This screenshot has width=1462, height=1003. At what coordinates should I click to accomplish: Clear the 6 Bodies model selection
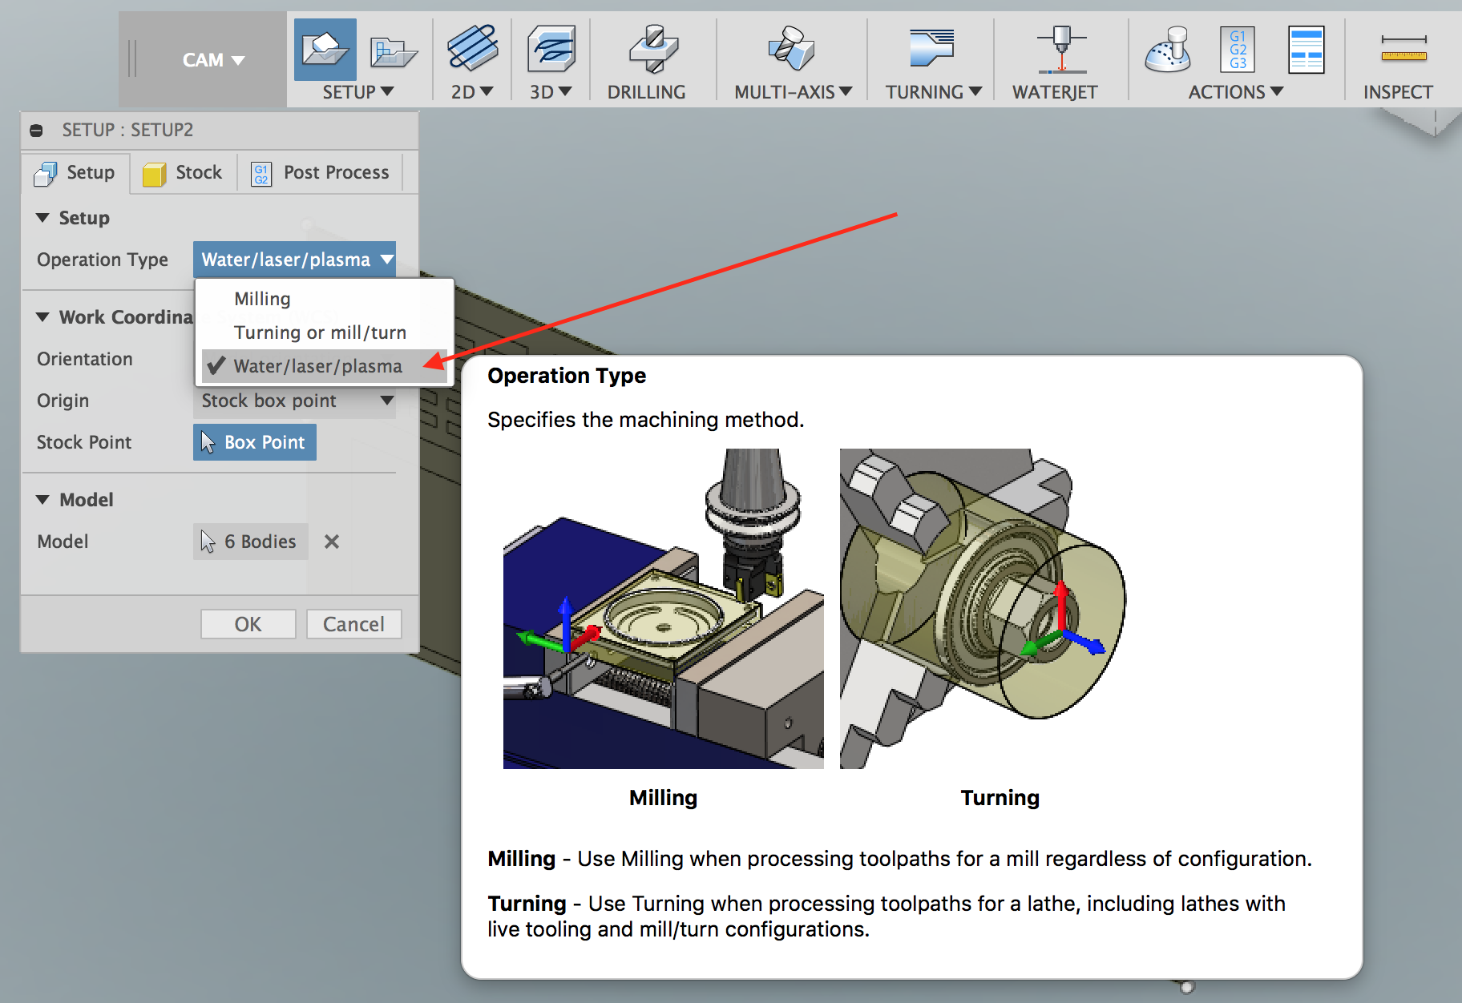[331, 542]
